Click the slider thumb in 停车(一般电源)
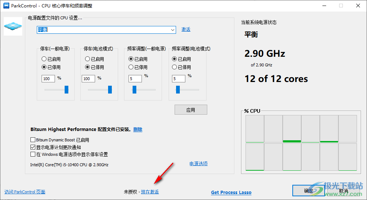367x200 pixels. coord(66,89)
